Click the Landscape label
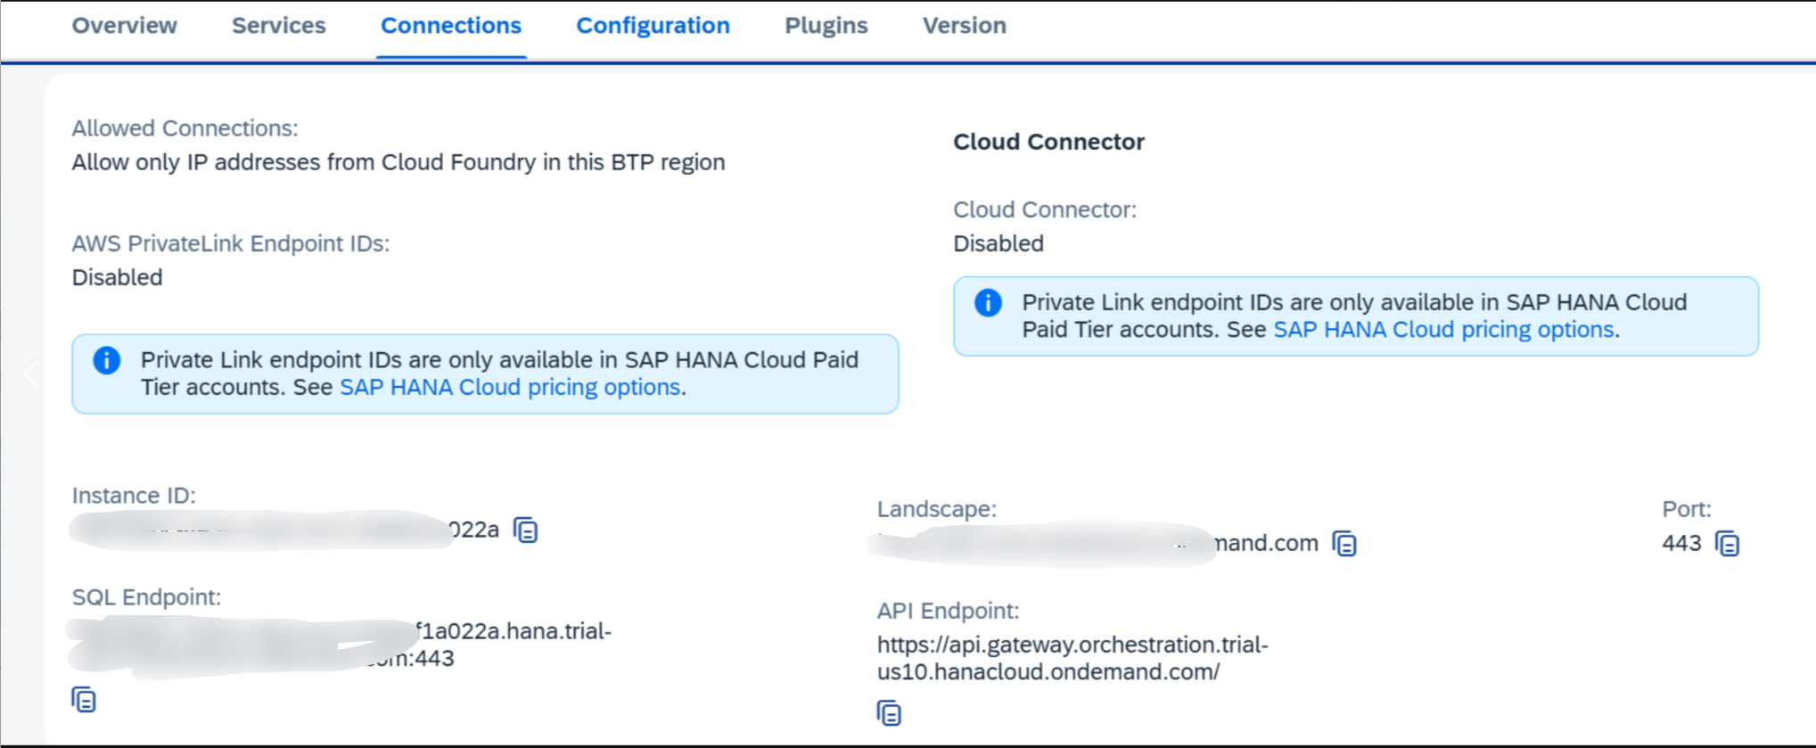1816x748 pixels. [x=936, y=509]
